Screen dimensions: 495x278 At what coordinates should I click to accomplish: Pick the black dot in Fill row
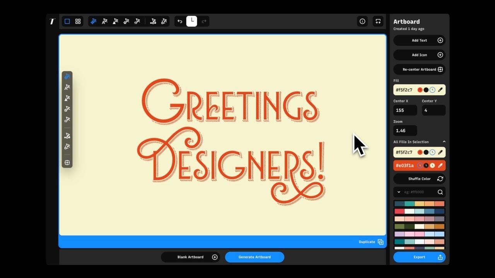[426, 90]
